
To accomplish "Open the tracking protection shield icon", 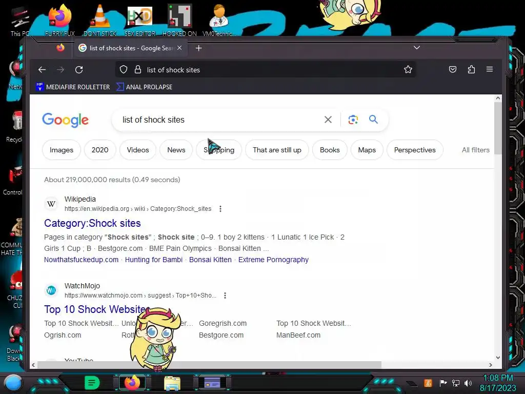I will (x=124, y=70).
